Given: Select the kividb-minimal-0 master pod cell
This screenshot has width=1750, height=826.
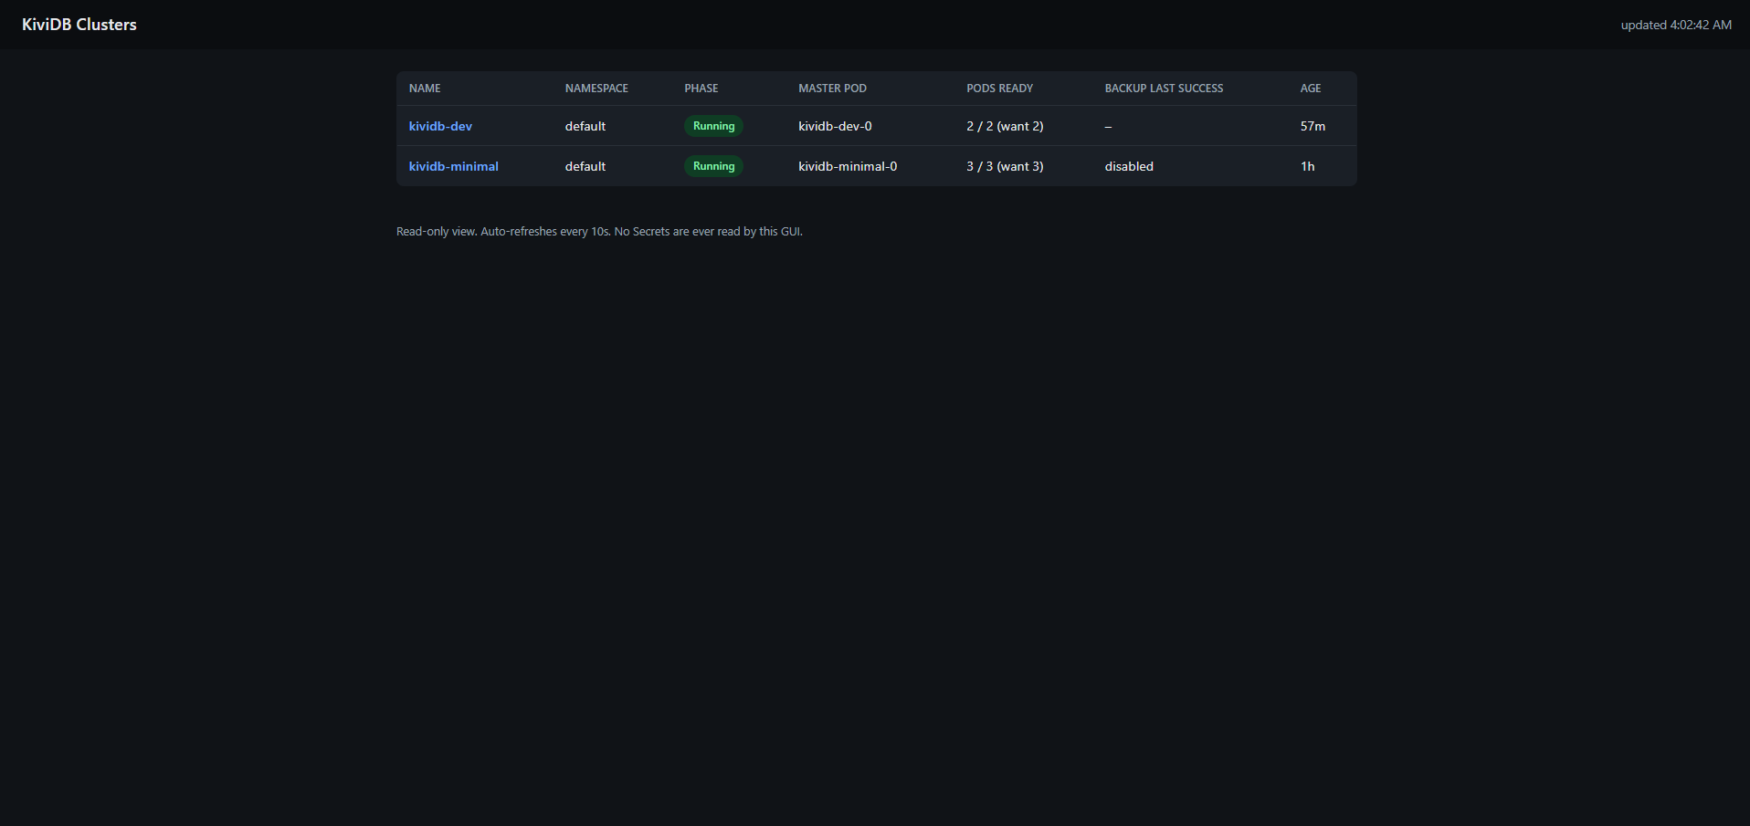Looking at the screenshot, I should pyautogui.click(x=848, y=166).
